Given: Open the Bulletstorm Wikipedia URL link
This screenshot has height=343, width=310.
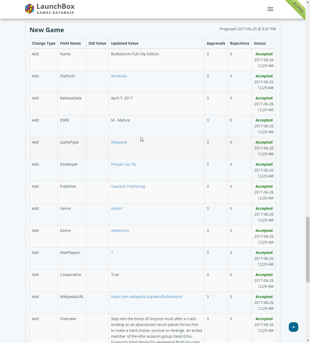Looking at the screenshot, I should 146,297.
